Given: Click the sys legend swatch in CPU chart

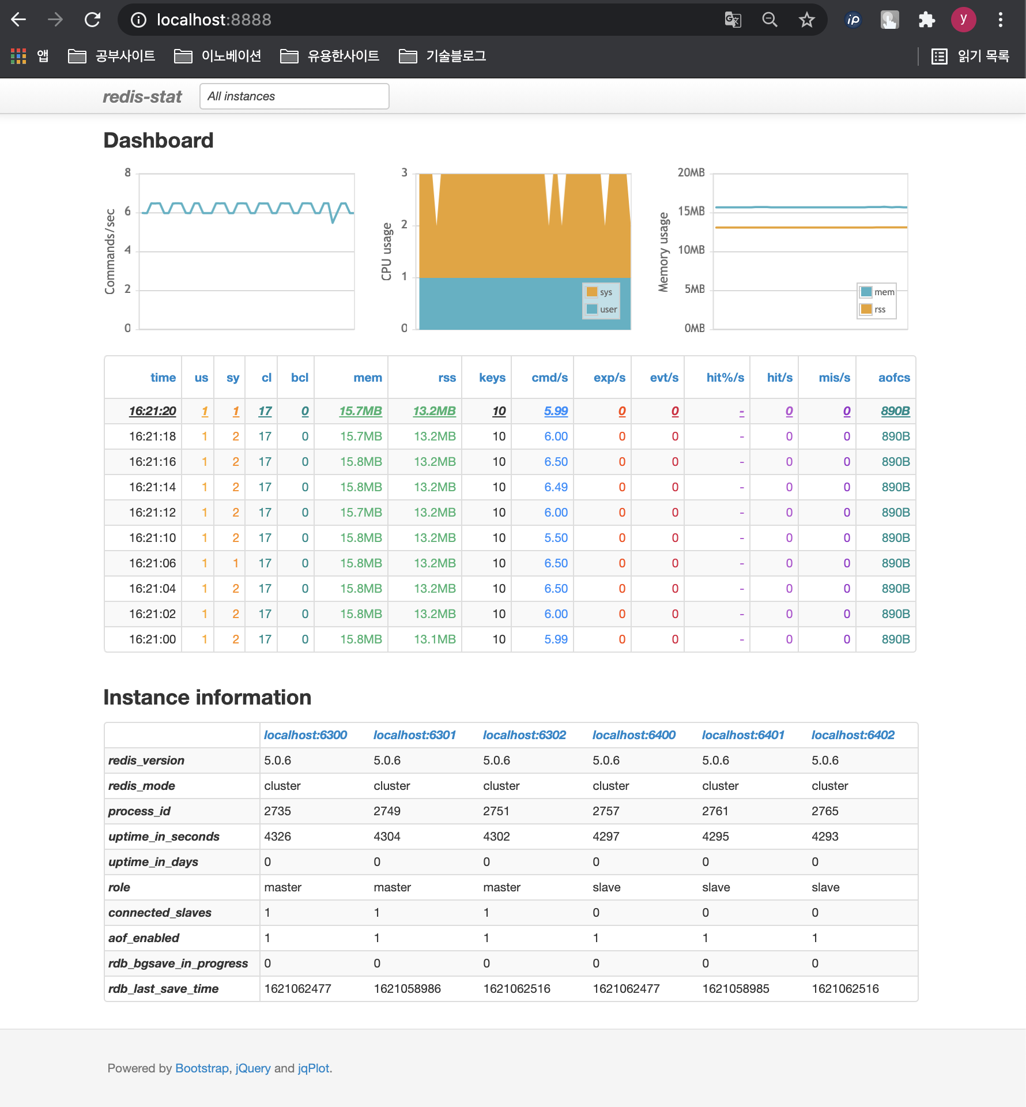Looking at the screenshot, I should pyautogui.click(x=592, y=292).
